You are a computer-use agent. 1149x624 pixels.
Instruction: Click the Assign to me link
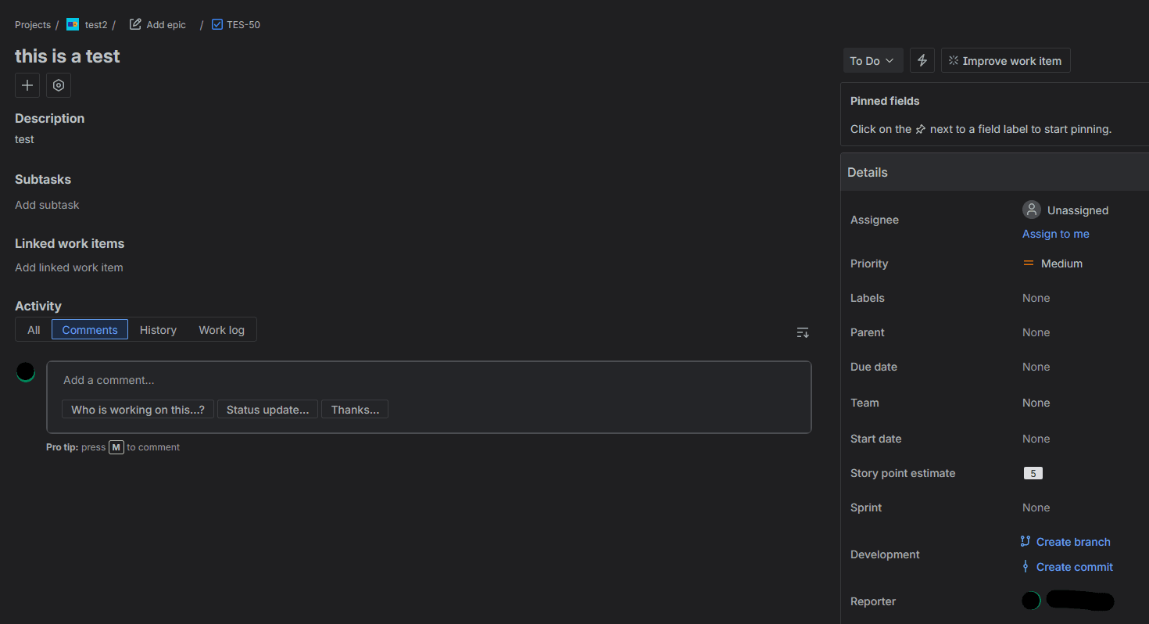pos(1055,234)
